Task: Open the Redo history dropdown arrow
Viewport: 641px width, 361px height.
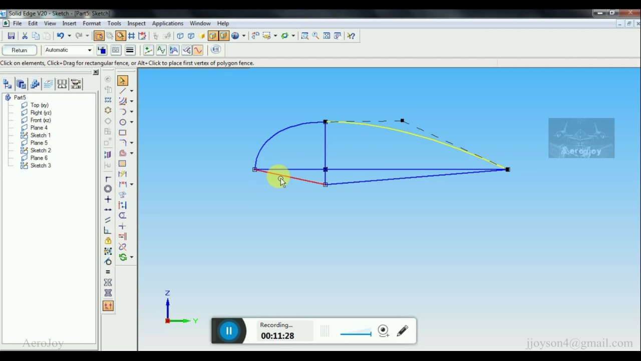Action: (87, 36)
